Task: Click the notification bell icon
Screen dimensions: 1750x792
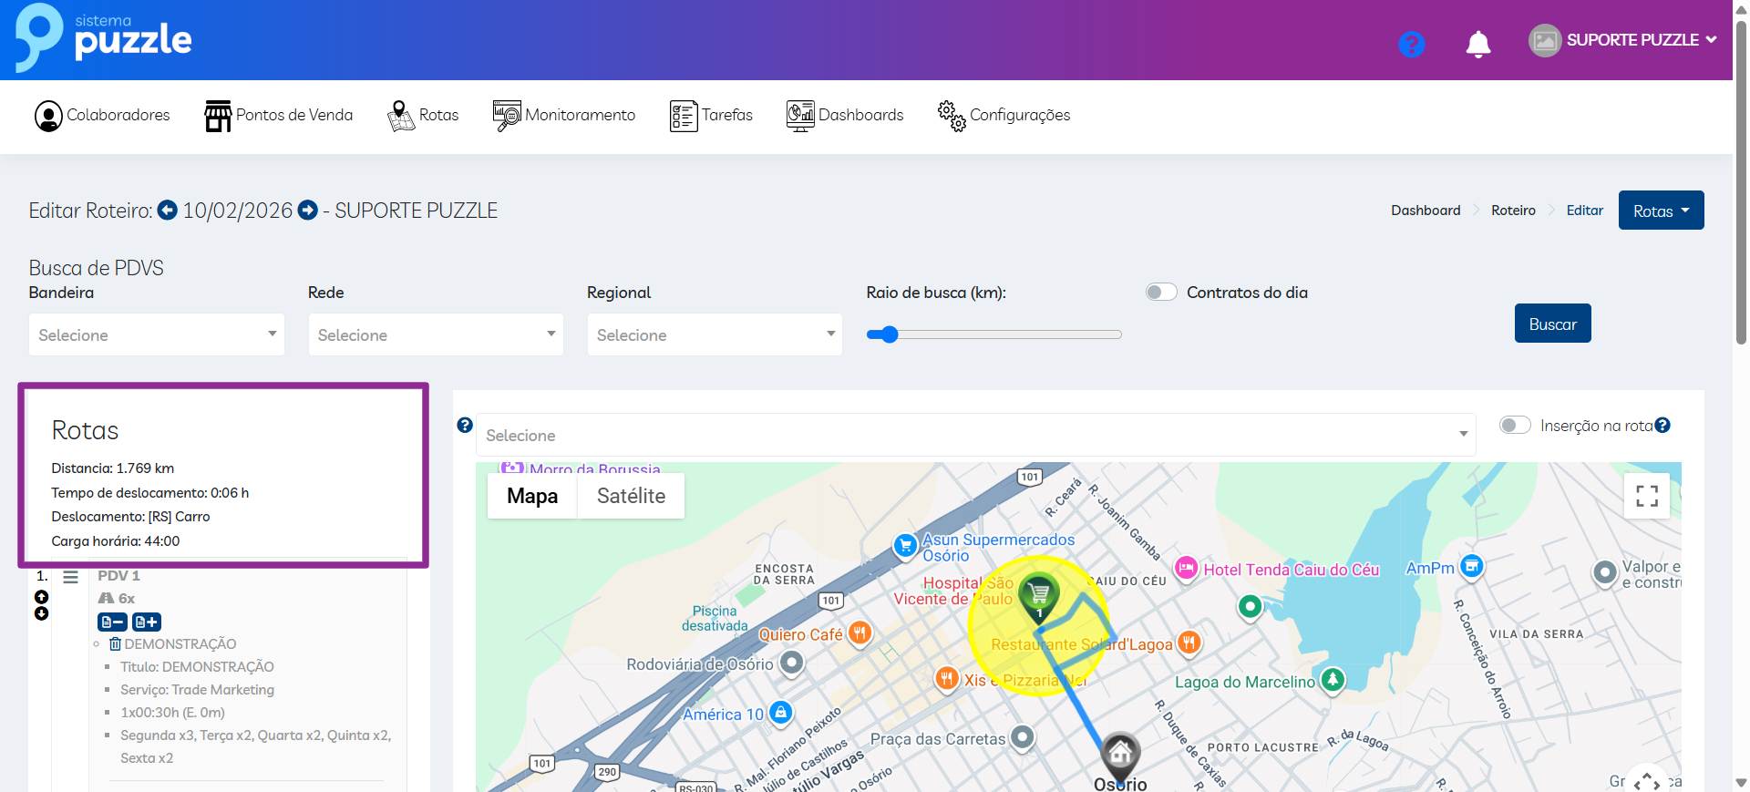Action: pyautogui.click(x=1477, y=44)
